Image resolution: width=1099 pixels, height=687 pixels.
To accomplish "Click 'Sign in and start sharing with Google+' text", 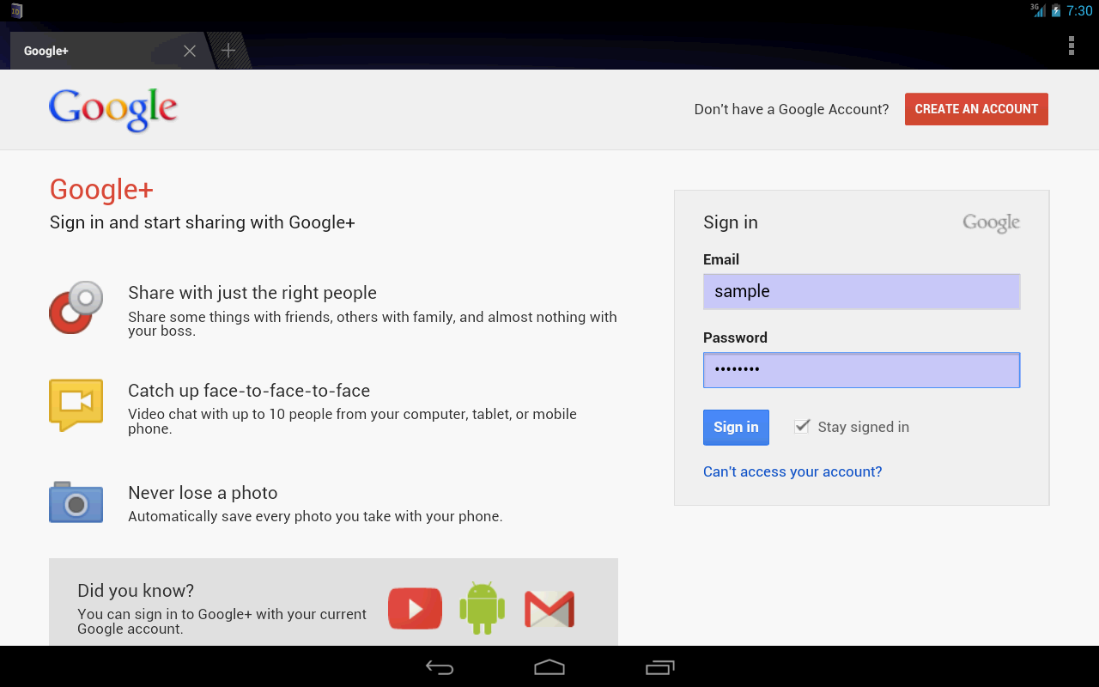I will [203, 222].
